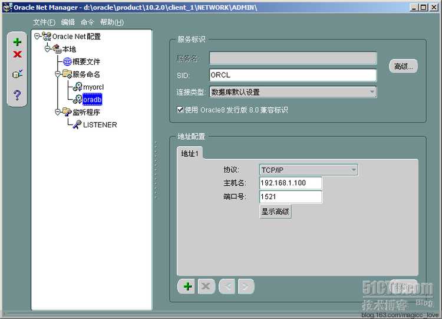
Task: Select the oradb label in the tree
Action: click(92, 99)
